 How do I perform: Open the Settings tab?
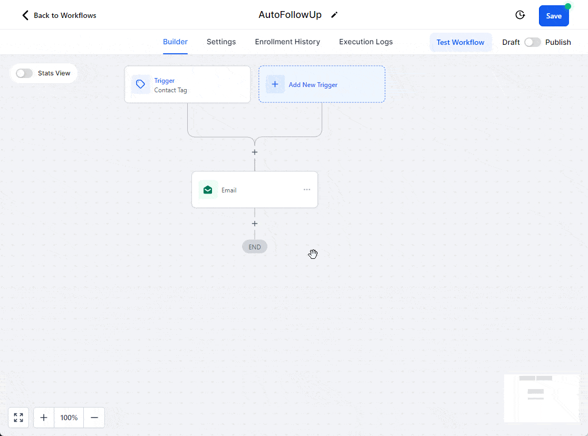click(221, 42)
